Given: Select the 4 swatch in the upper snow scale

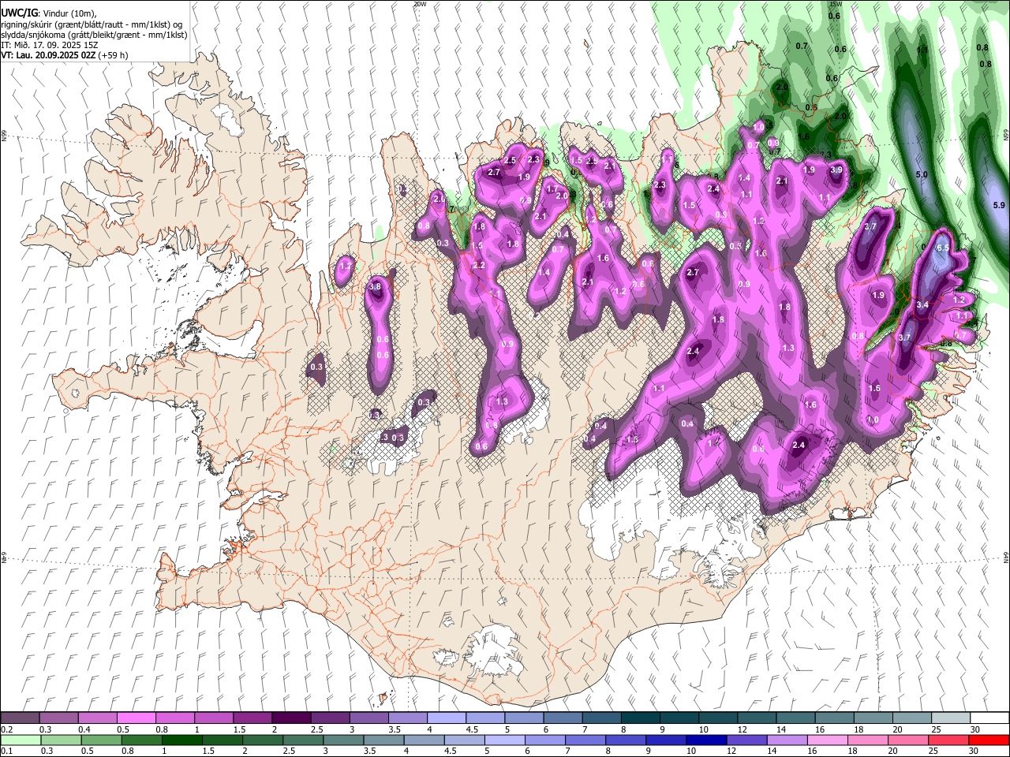Looking at the screenshot, I should (446, 718).
